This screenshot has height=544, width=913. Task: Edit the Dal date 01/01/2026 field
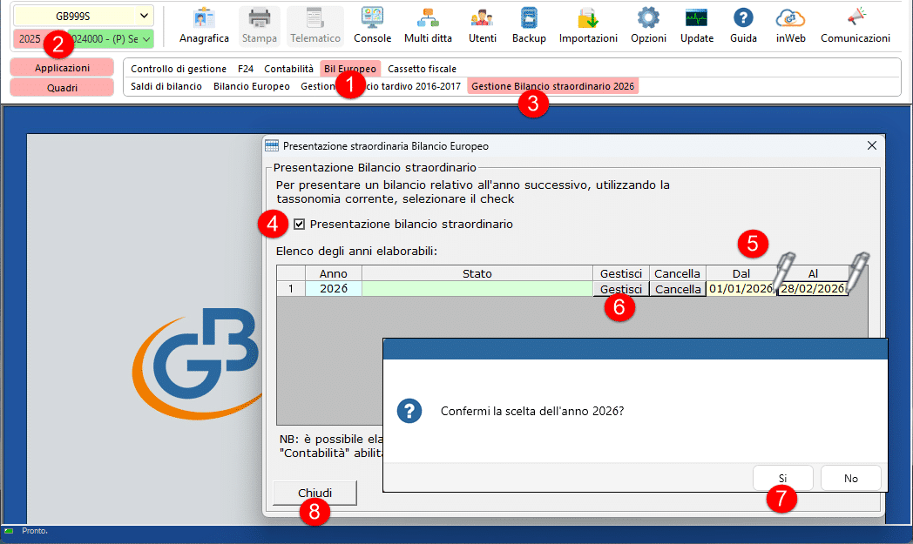click(x=741, y=289)
